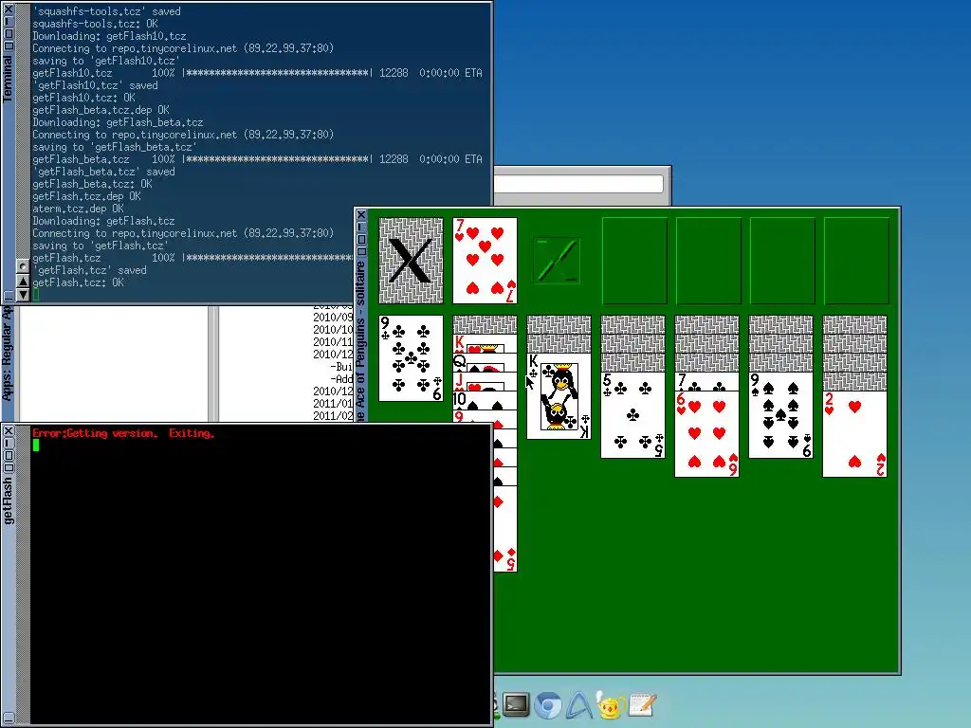Select the 5 of diamonds at the column bottom
This screenshot has height=728, width=971.
[x=505, y=529]
